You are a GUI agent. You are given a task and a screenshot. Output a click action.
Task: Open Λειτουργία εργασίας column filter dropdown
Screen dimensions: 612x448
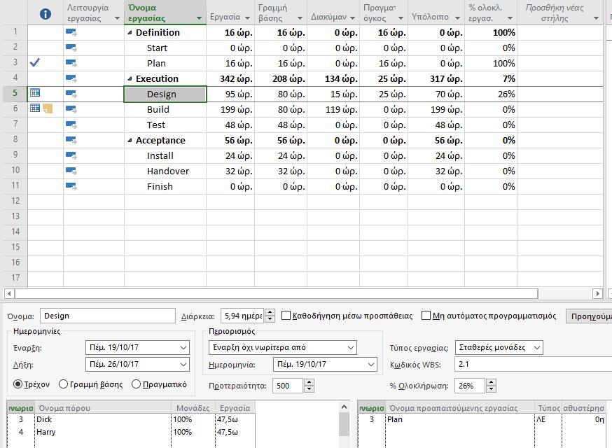click(117, 18)
